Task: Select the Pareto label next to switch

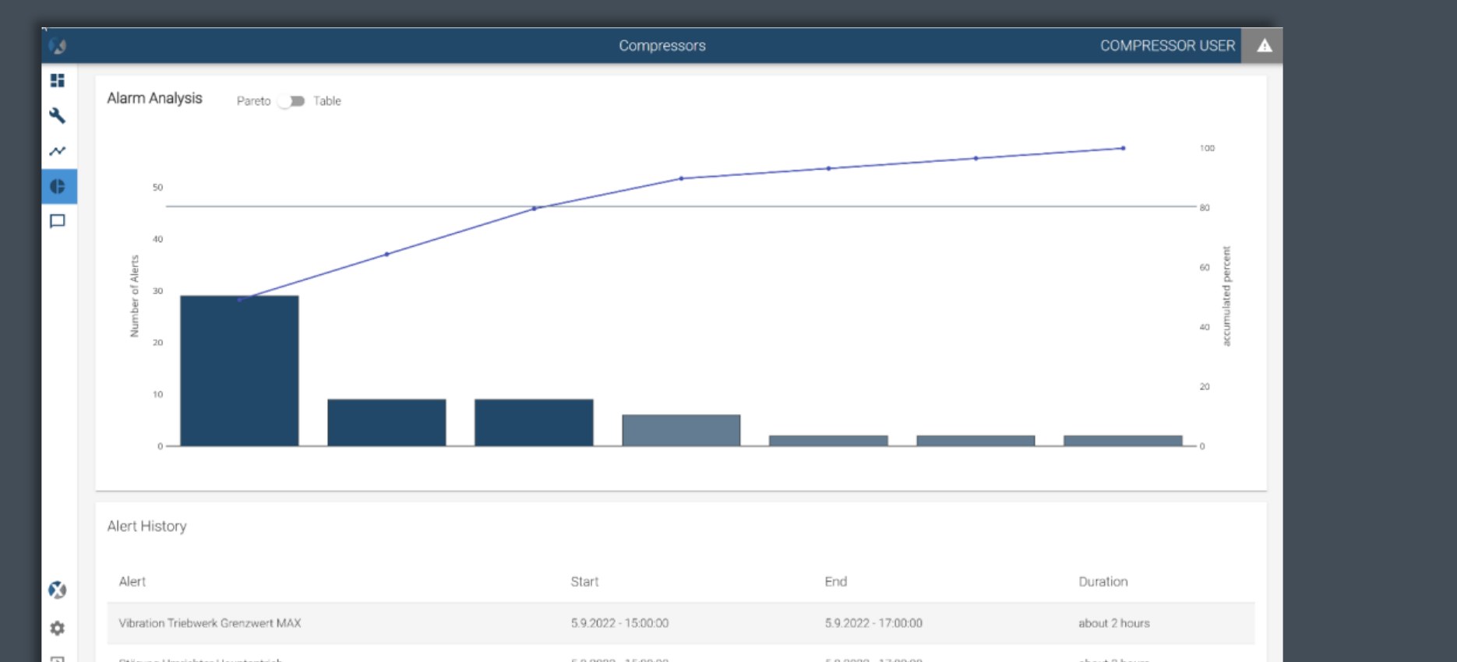Action: pyautogui.click(x=253, y=101)
